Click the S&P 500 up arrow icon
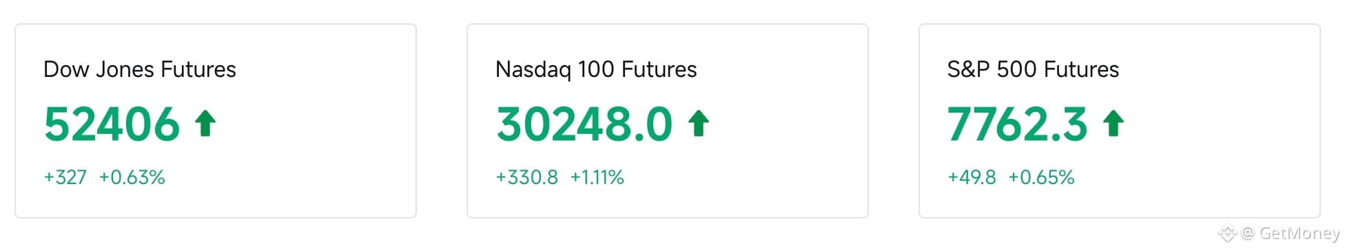The image size is (1345, 250). point(1113,124)
